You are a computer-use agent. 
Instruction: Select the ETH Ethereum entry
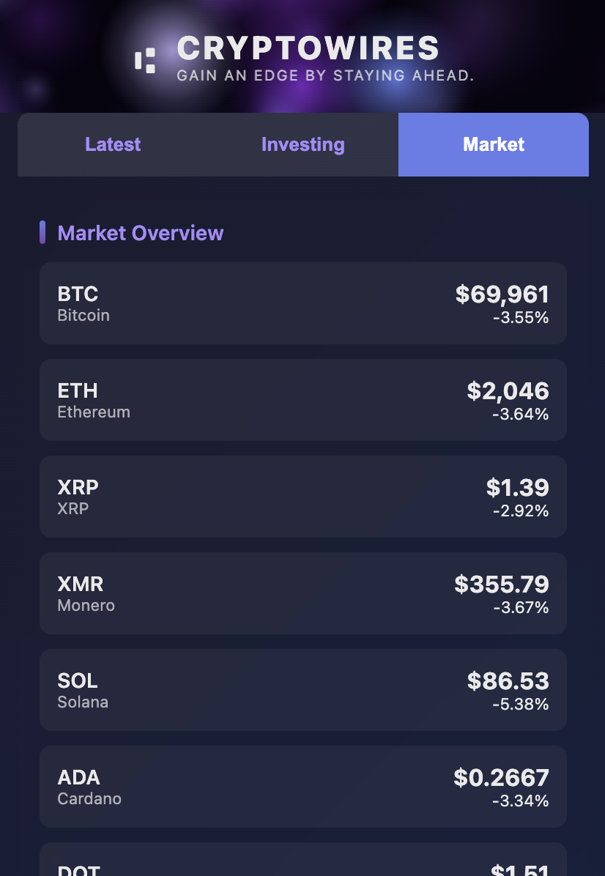click(302, 400)
